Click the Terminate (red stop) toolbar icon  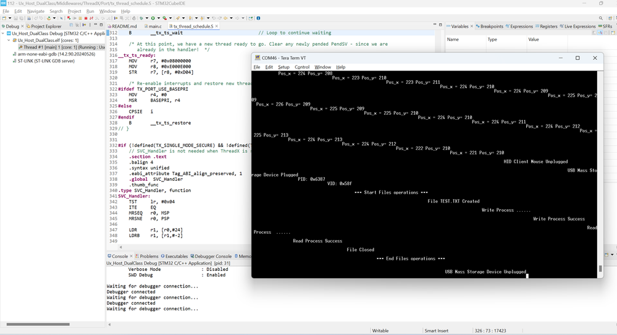(86, 19)
